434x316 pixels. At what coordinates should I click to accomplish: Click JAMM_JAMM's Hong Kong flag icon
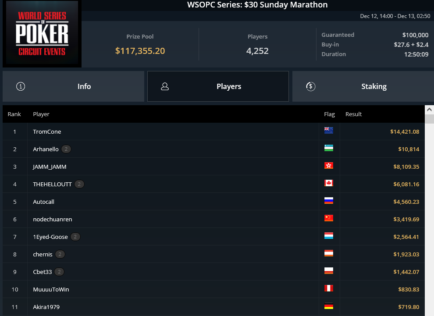tap(328, 166)
